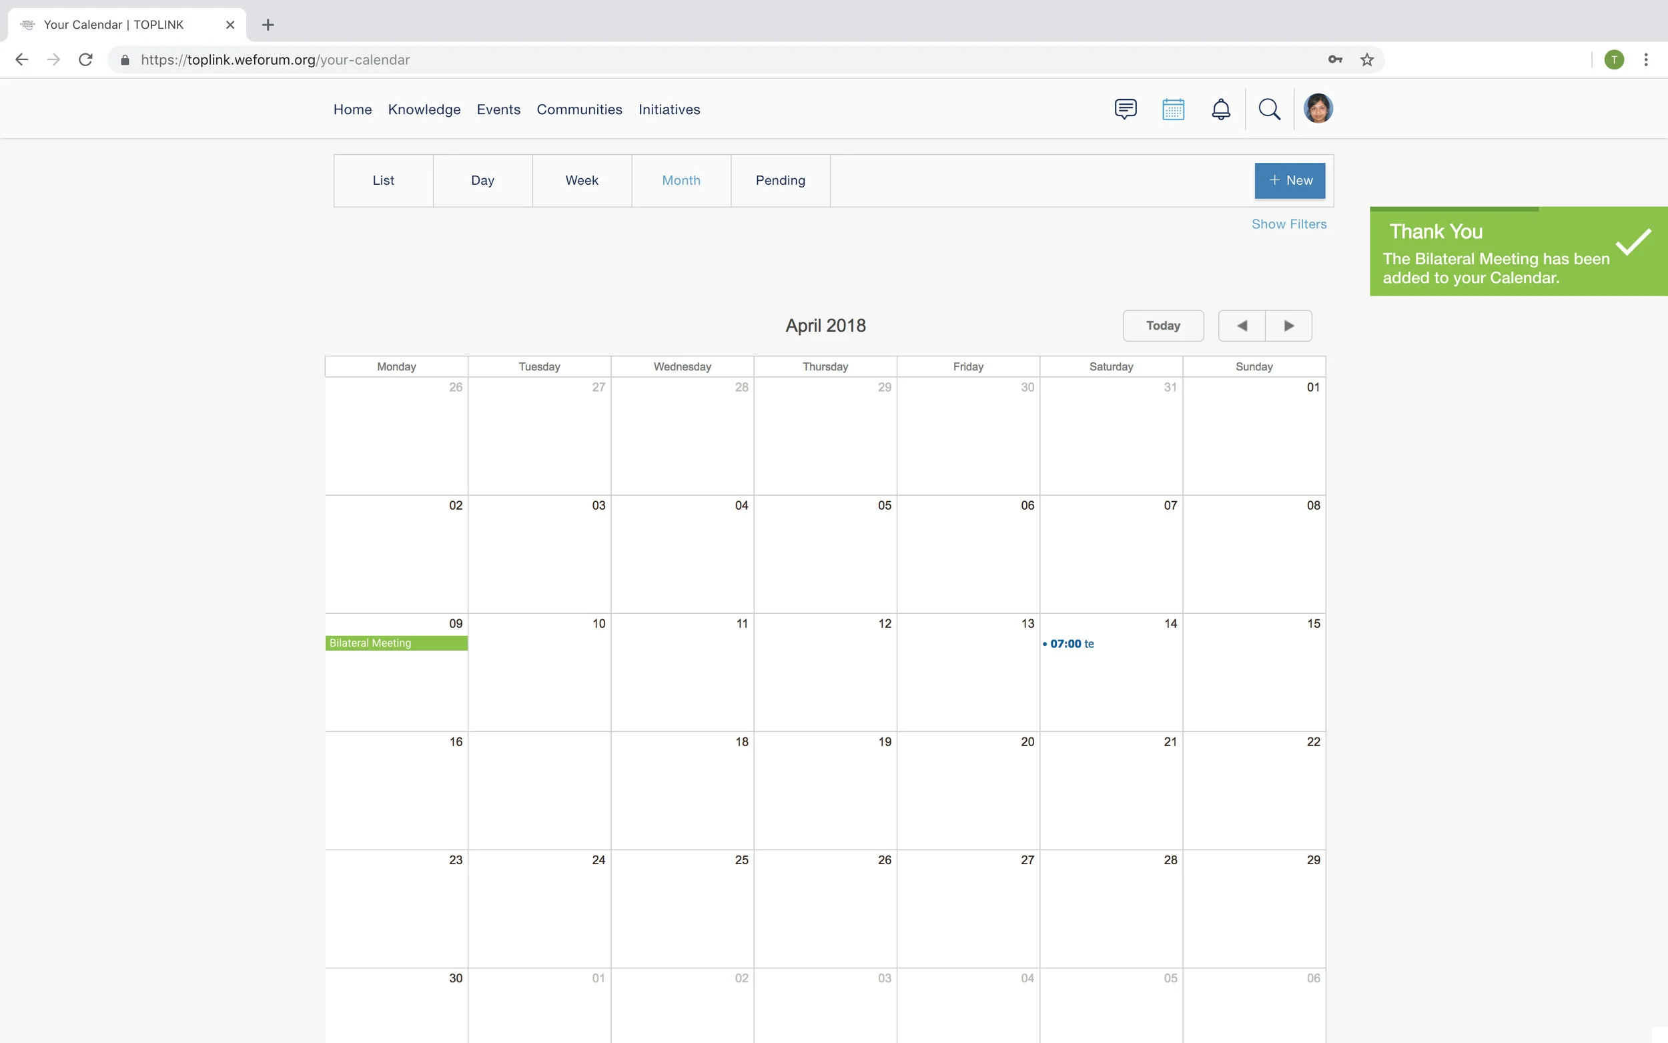Screen dimensions: 1668x1043
Task: Open the user profile avatar
Action: pyautogui.click(x=1318, y=109)
